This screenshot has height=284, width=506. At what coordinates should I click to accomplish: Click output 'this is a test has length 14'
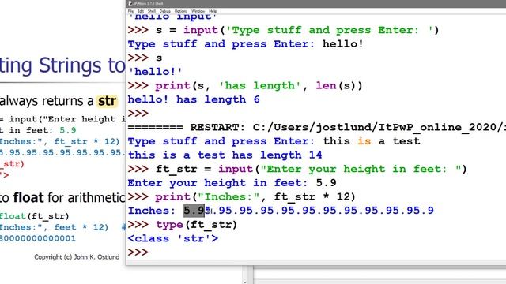[225, 155]
